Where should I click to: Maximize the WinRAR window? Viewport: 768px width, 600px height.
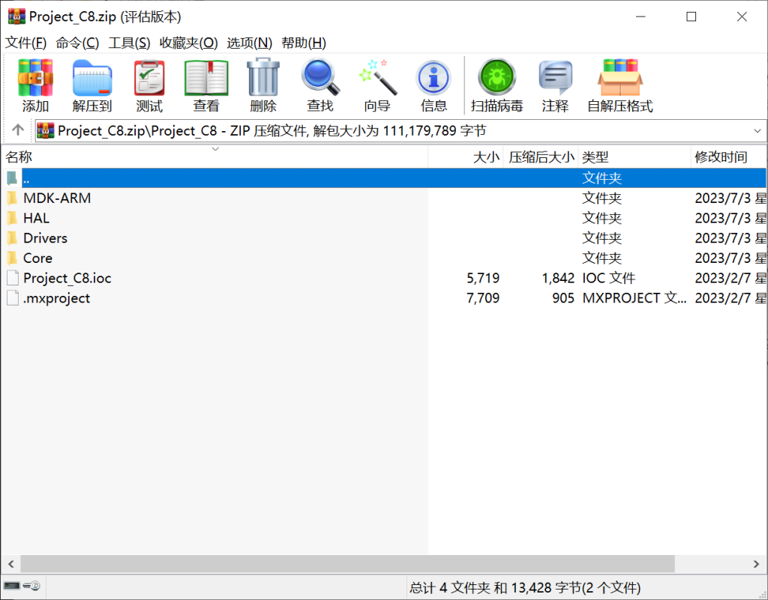[x=691, y=16]
